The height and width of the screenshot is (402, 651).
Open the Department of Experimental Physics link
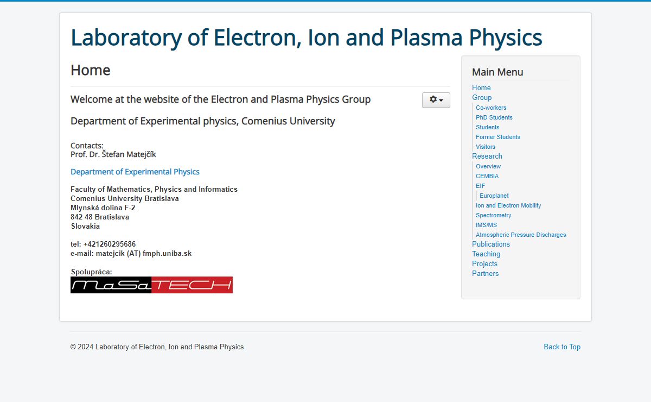[x=135, y=172]
